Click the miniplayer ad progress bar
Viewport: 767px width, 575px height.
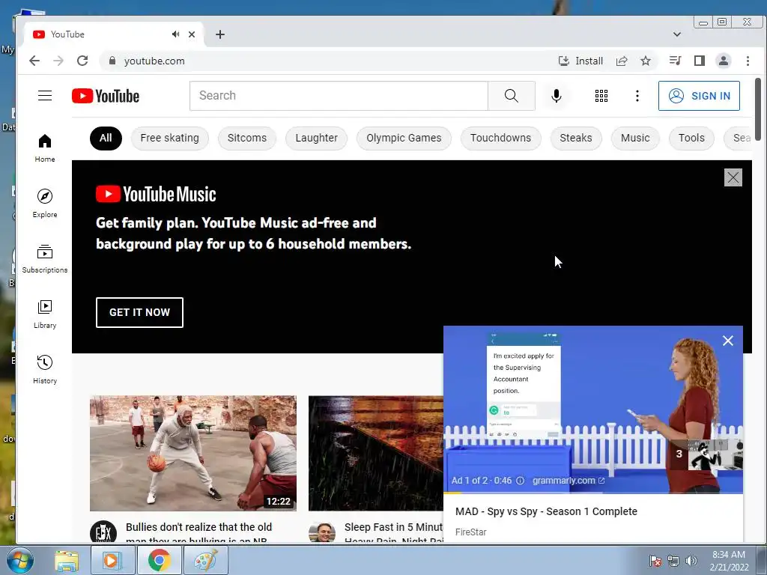pos(593,493)
